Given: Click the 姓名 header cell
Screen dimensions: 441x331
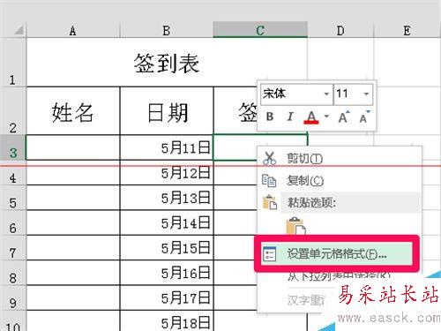Looking at the screenshot, I should click(x=73, y=111).
